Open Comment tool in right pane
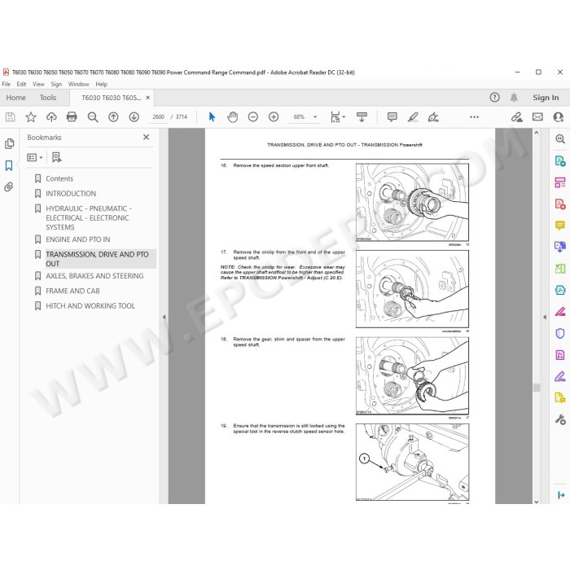The image size is (570, 570). (x=560, y=226)
